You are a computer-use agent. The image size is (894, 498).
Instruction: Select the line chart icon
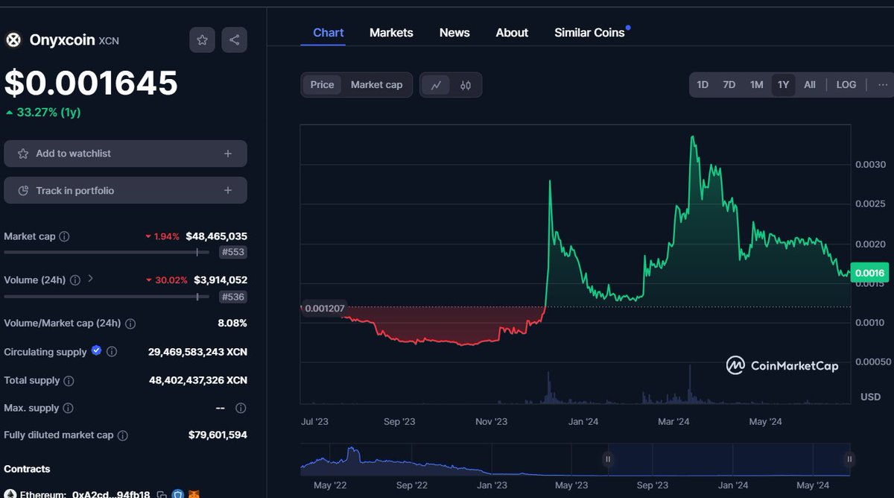[x=437, y=85]
